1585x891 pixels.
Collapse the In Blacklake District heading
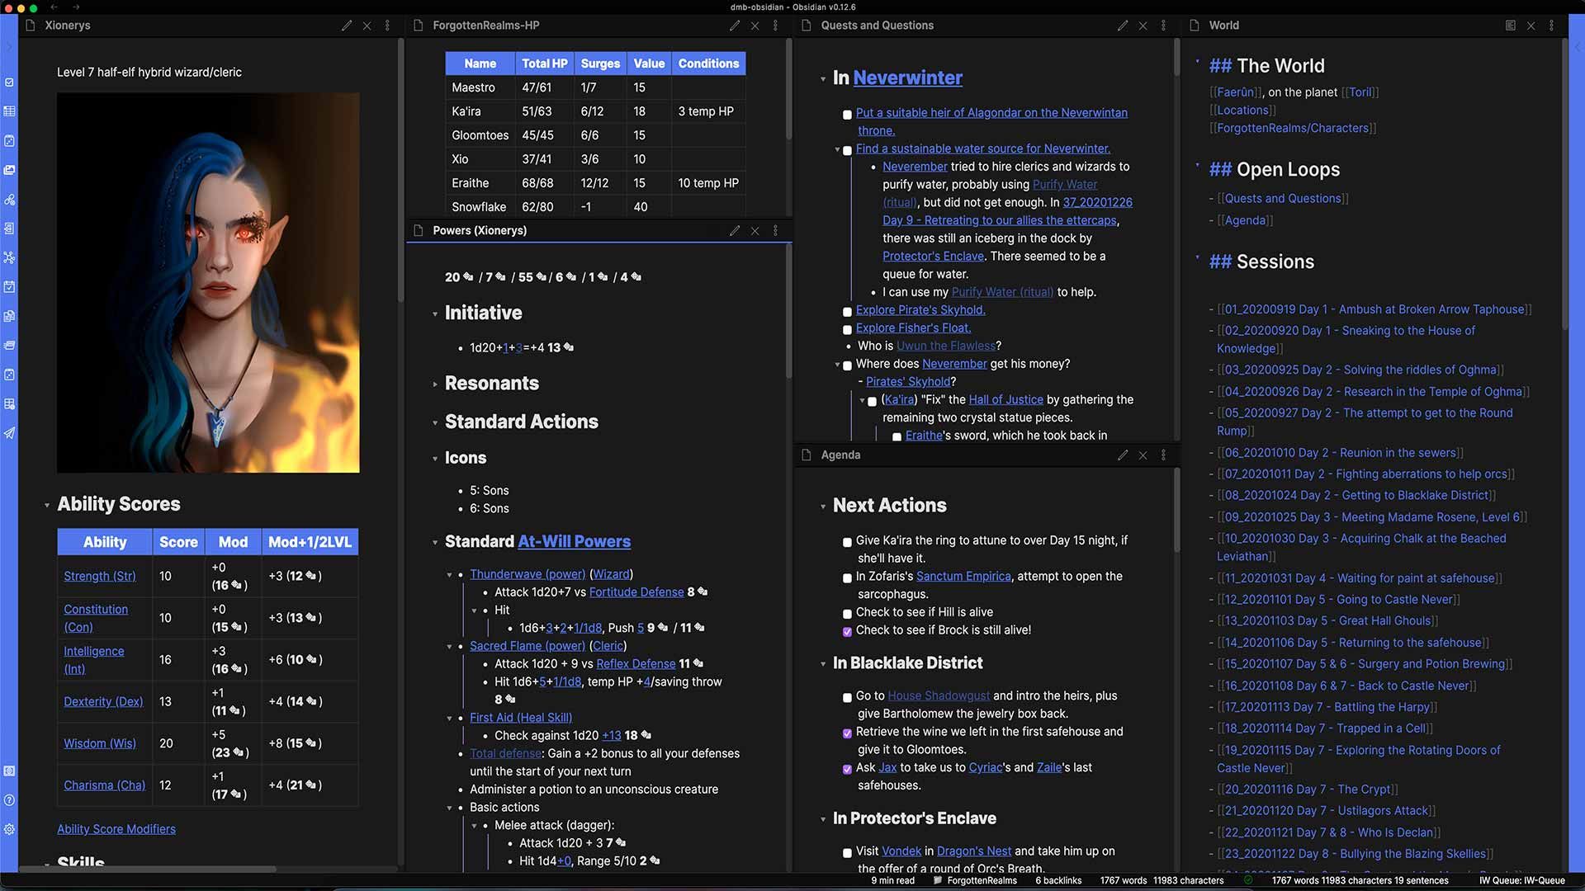coord(823,664)
